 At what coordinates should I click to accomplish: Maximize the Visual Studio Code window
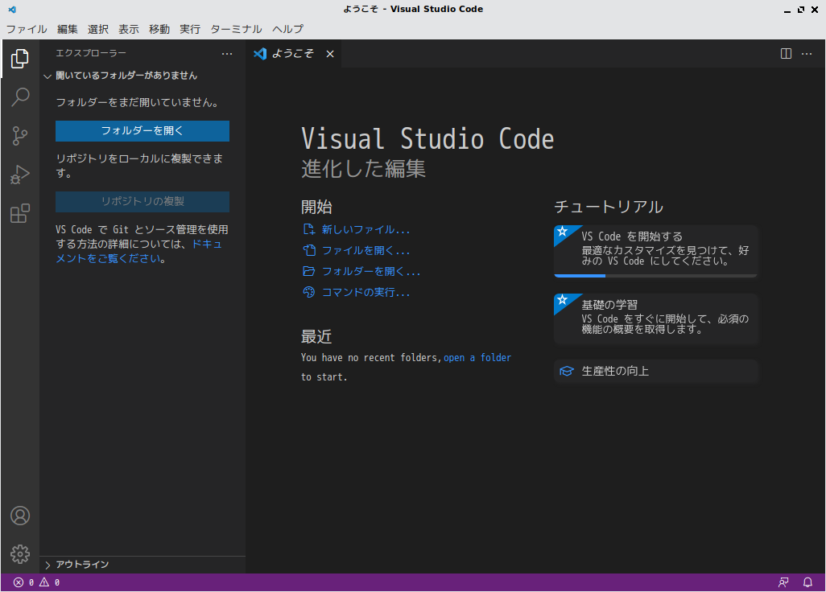tap(801, 10)
